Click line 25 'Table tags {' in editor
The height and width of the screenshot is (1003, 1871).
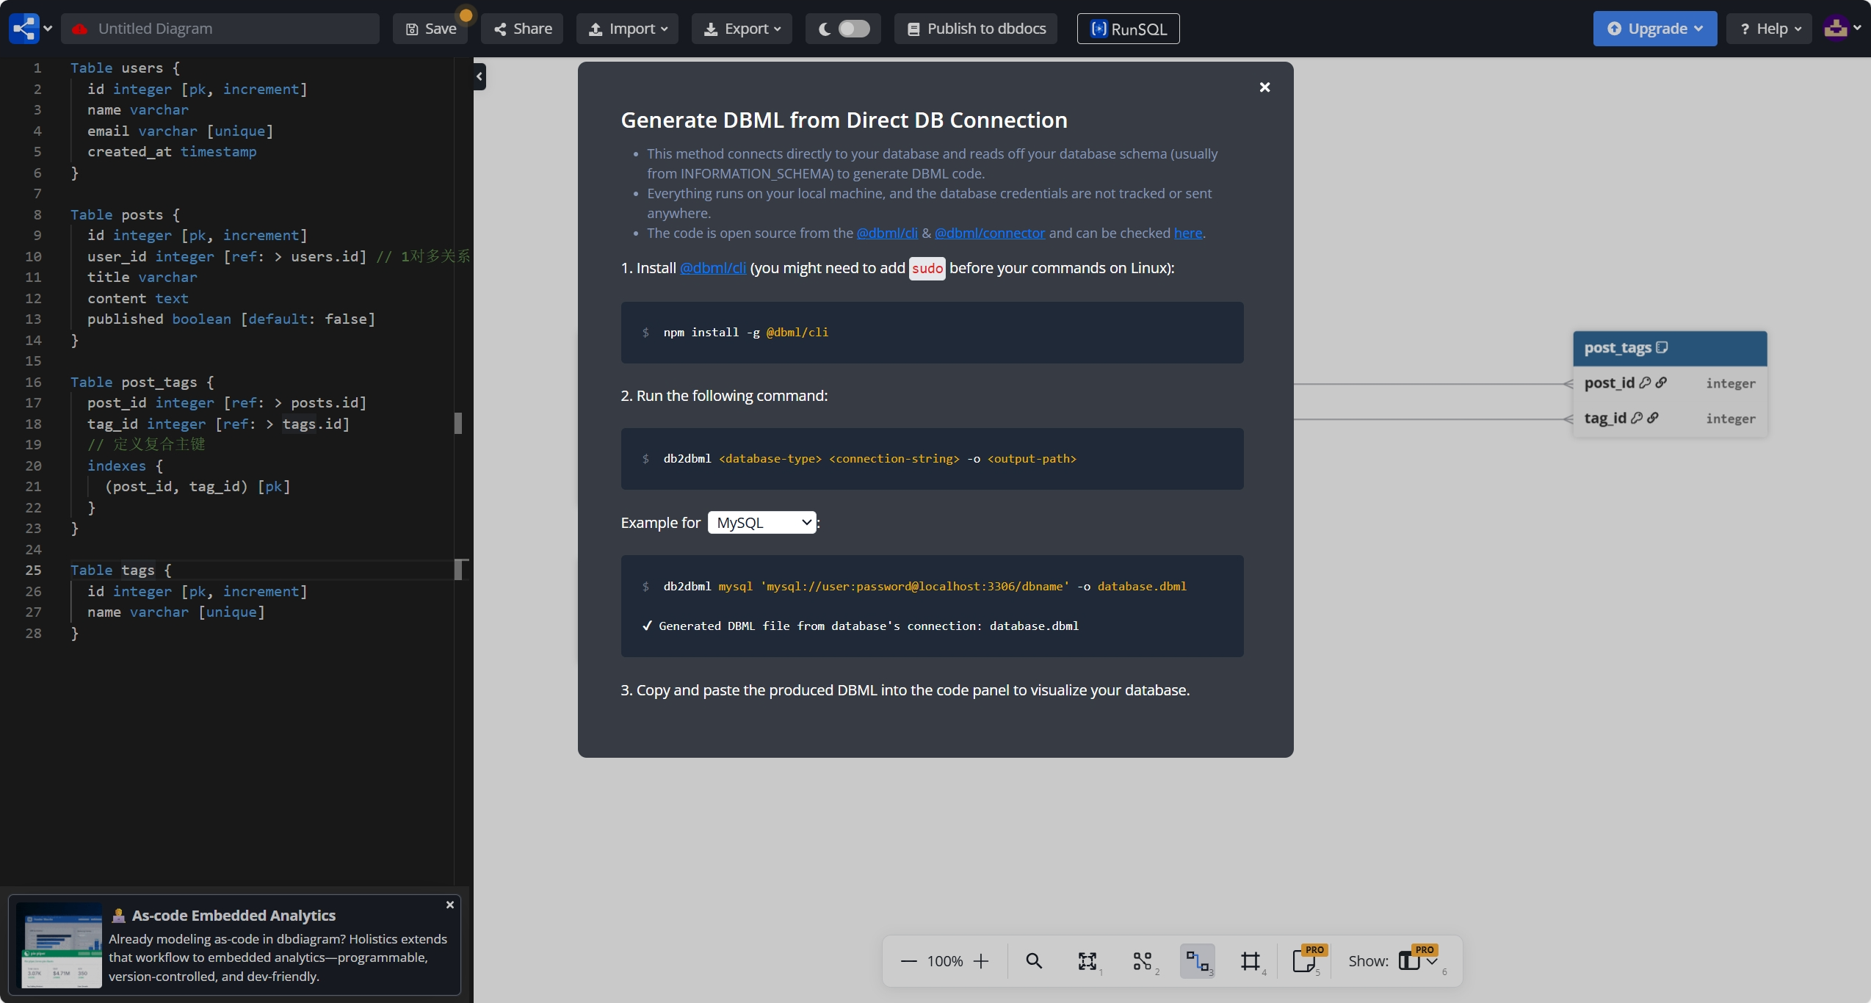tap(120, 570)
